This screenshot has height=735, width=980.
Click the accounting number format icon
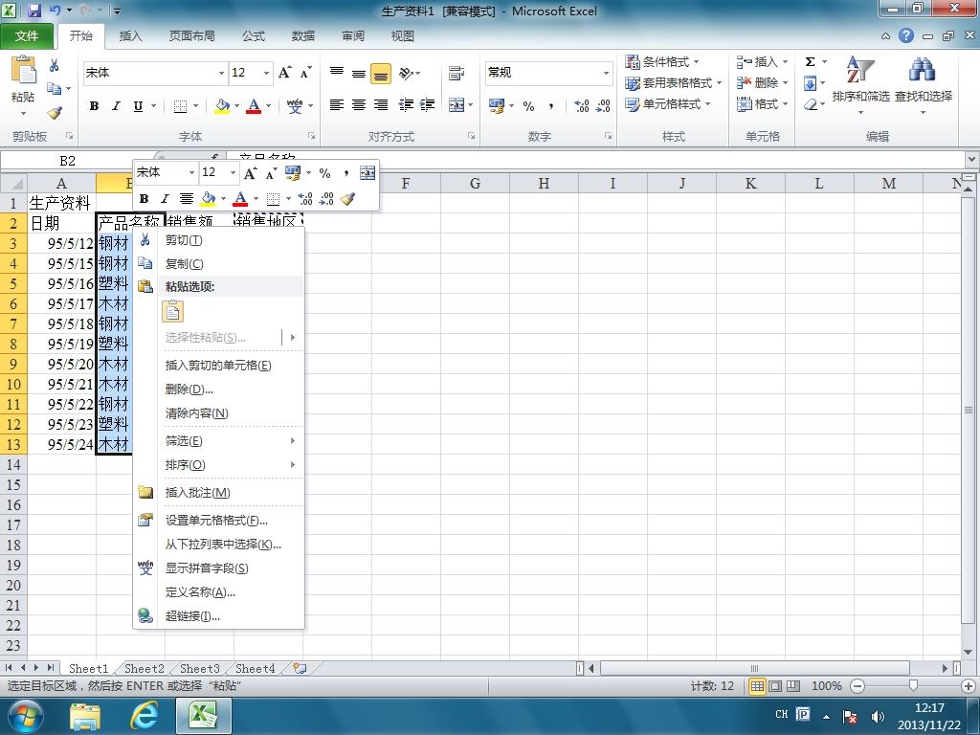(x=497, y=105)
